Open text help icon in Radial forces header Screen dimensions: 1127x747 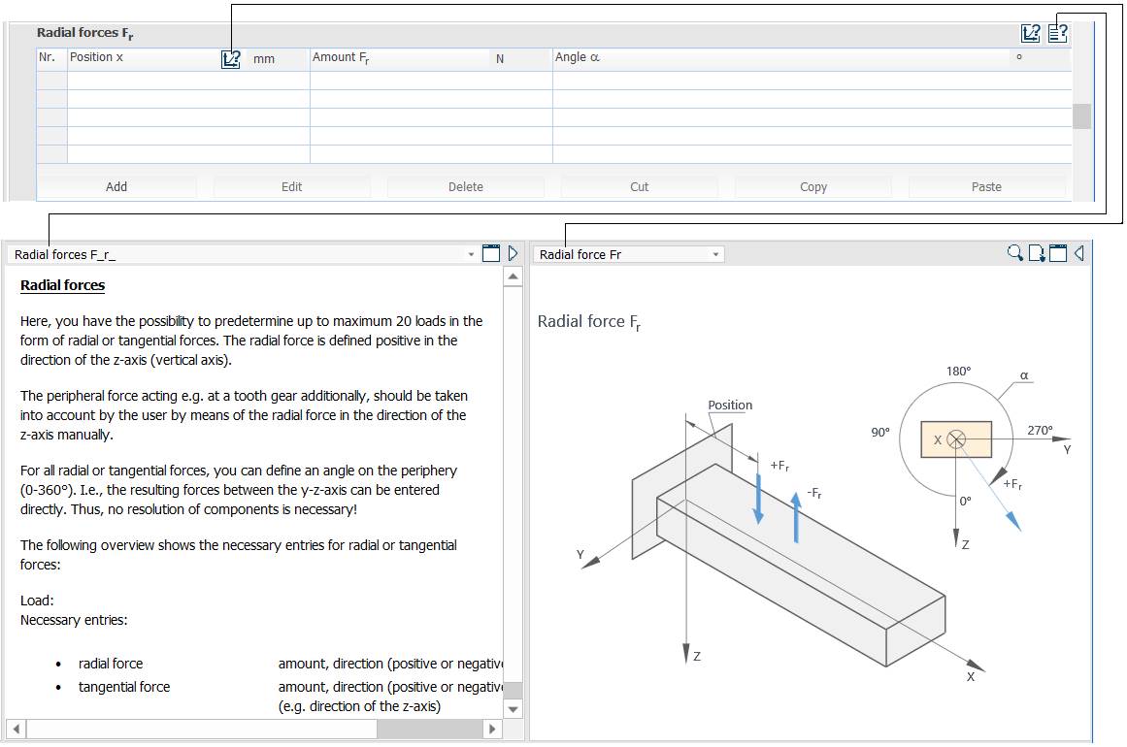[1058, 33]
